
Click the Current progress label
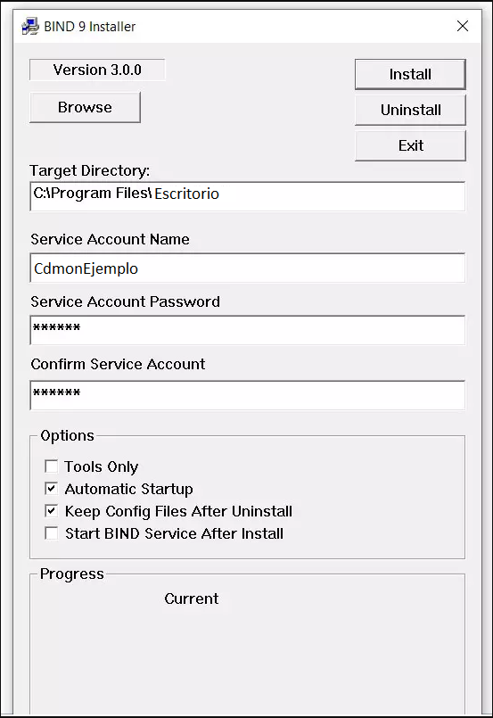[192, 598]
